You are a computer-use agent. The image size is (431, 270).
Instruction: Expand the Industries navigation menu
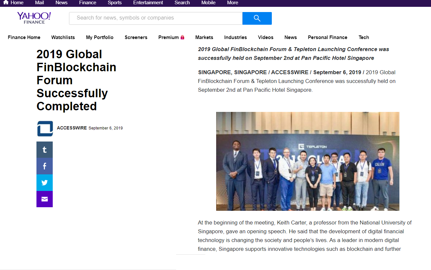[235, 37]
